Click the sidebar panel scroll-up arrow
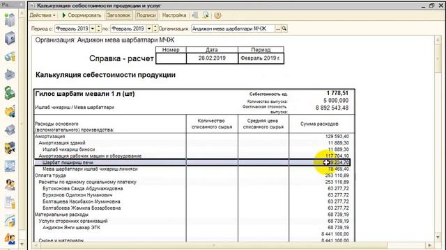Image resolution: width=446 pixels, height=250 pixels. [x=22, y=13]
